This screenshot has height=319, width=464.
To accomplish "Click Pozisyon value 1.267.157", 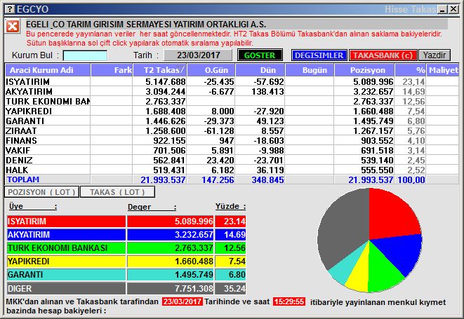I will [373, 130].
